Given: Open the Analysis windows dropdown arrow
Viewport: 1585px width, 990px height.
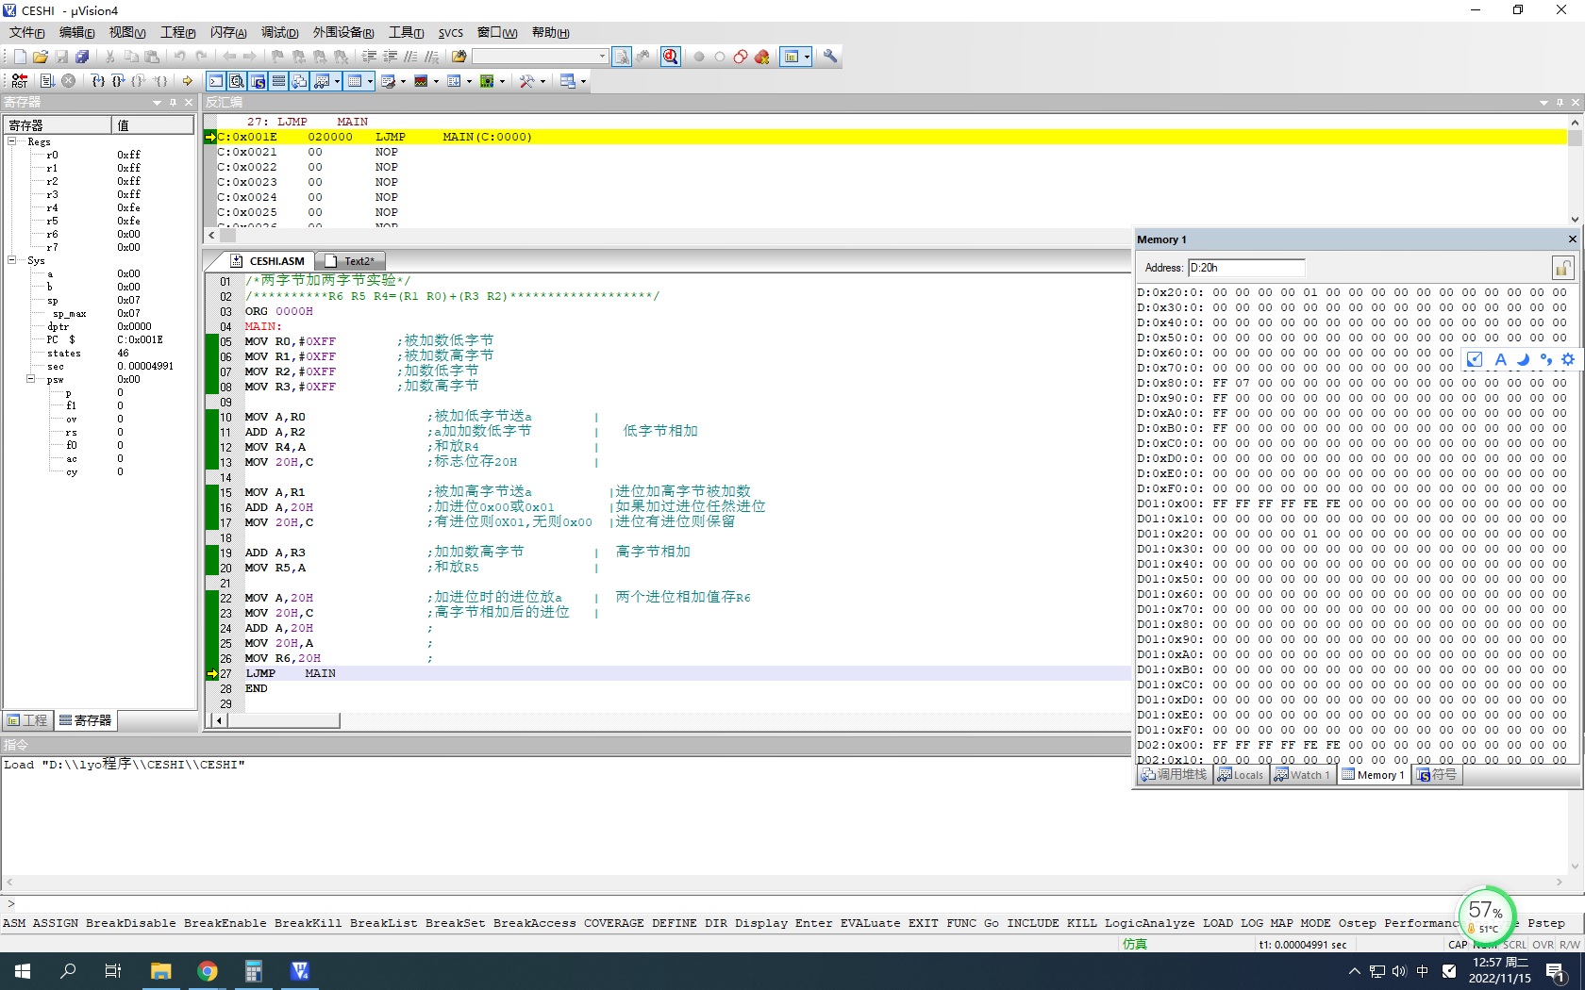Looking at the screenshot, I should 436,81.
